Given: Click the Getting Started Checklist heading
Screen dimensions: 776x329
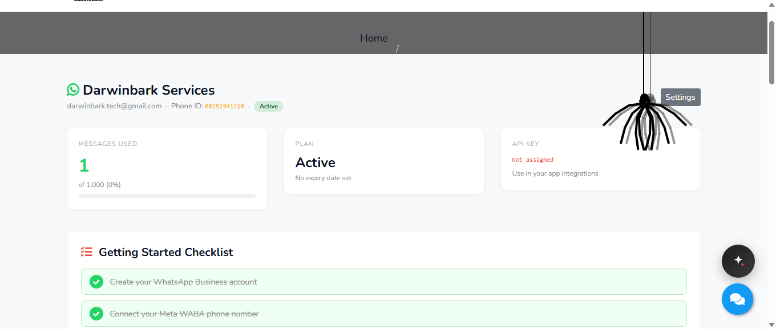Looking at the screenshot, I should click(x=166, y=252).
